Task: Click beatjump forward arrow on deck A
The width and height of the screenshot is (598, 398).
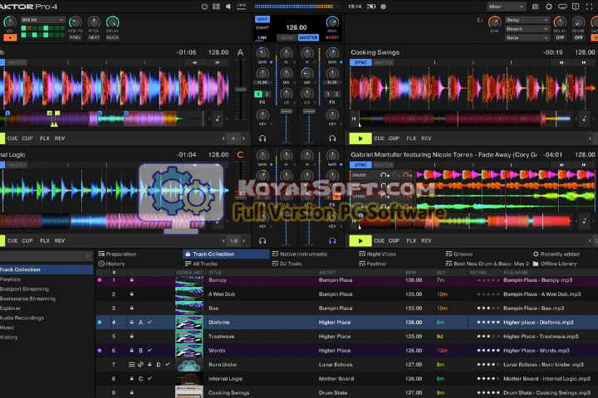Action: tap(218, 62)
